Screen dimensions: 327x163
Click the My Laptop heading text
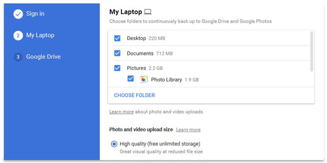(x=126, y=12)
